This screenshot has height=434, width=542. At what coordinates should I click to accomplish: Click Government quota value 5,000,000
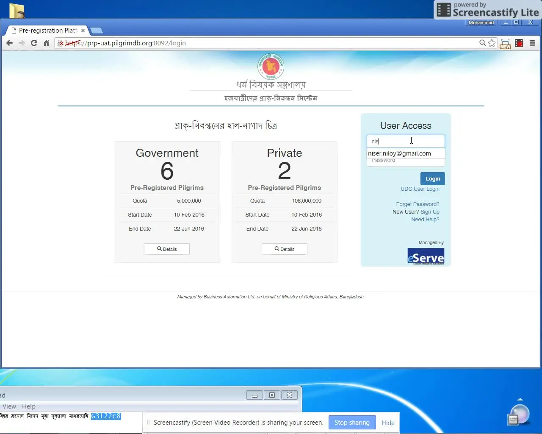[x=189, y=201]
